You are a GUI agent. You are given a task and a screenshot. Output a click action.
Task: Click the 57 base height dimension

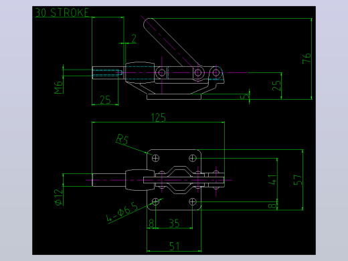298,180
